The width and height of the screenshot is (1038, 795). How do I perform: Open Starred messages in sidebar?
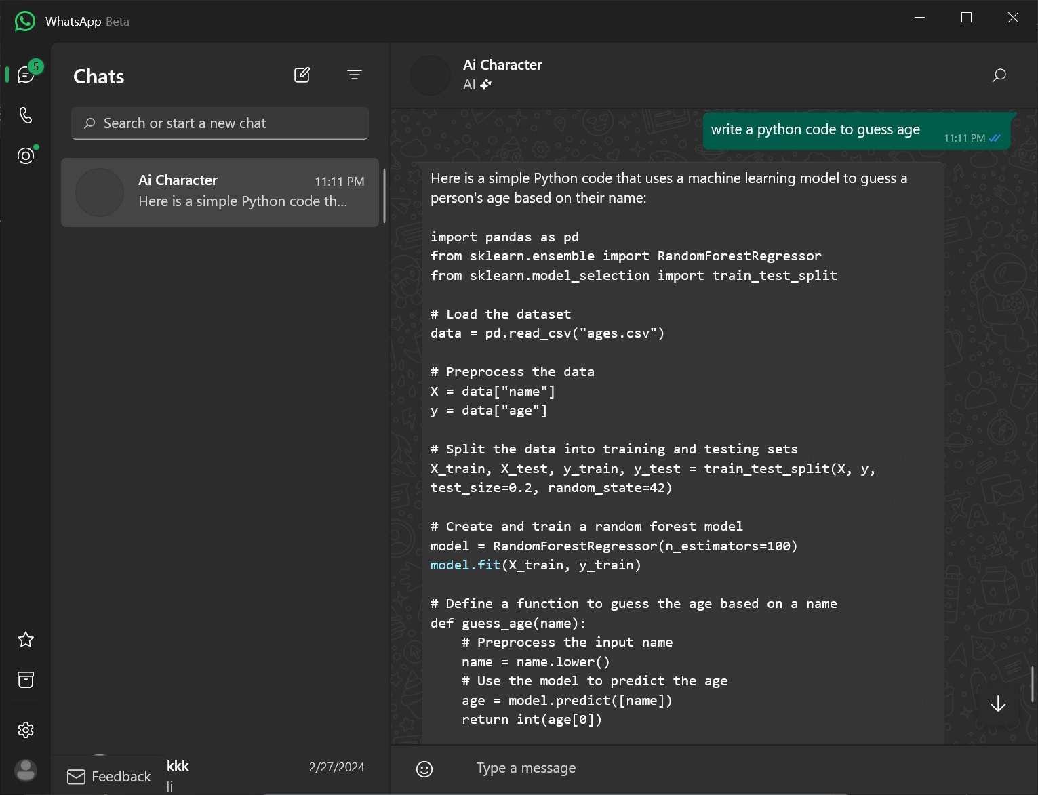point(26,639)
